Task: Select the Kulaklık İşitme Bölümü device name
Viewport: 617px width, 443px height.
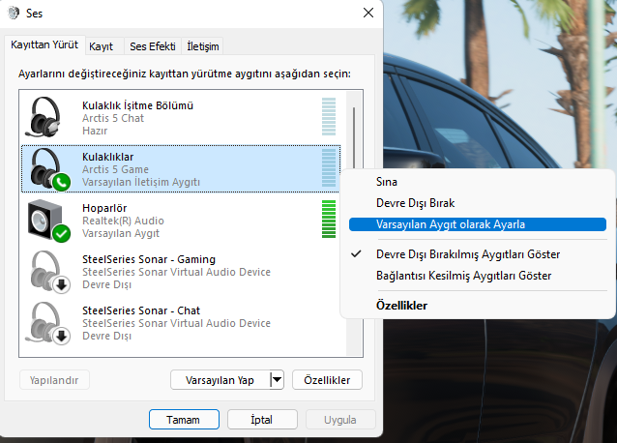Action: tap(137, 105)
